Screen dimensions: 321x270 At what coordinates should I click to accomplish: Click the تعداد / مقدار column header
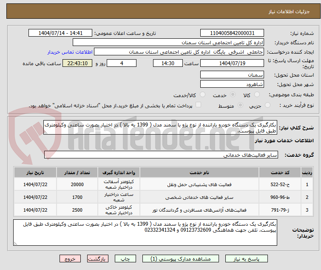point(77,172)
